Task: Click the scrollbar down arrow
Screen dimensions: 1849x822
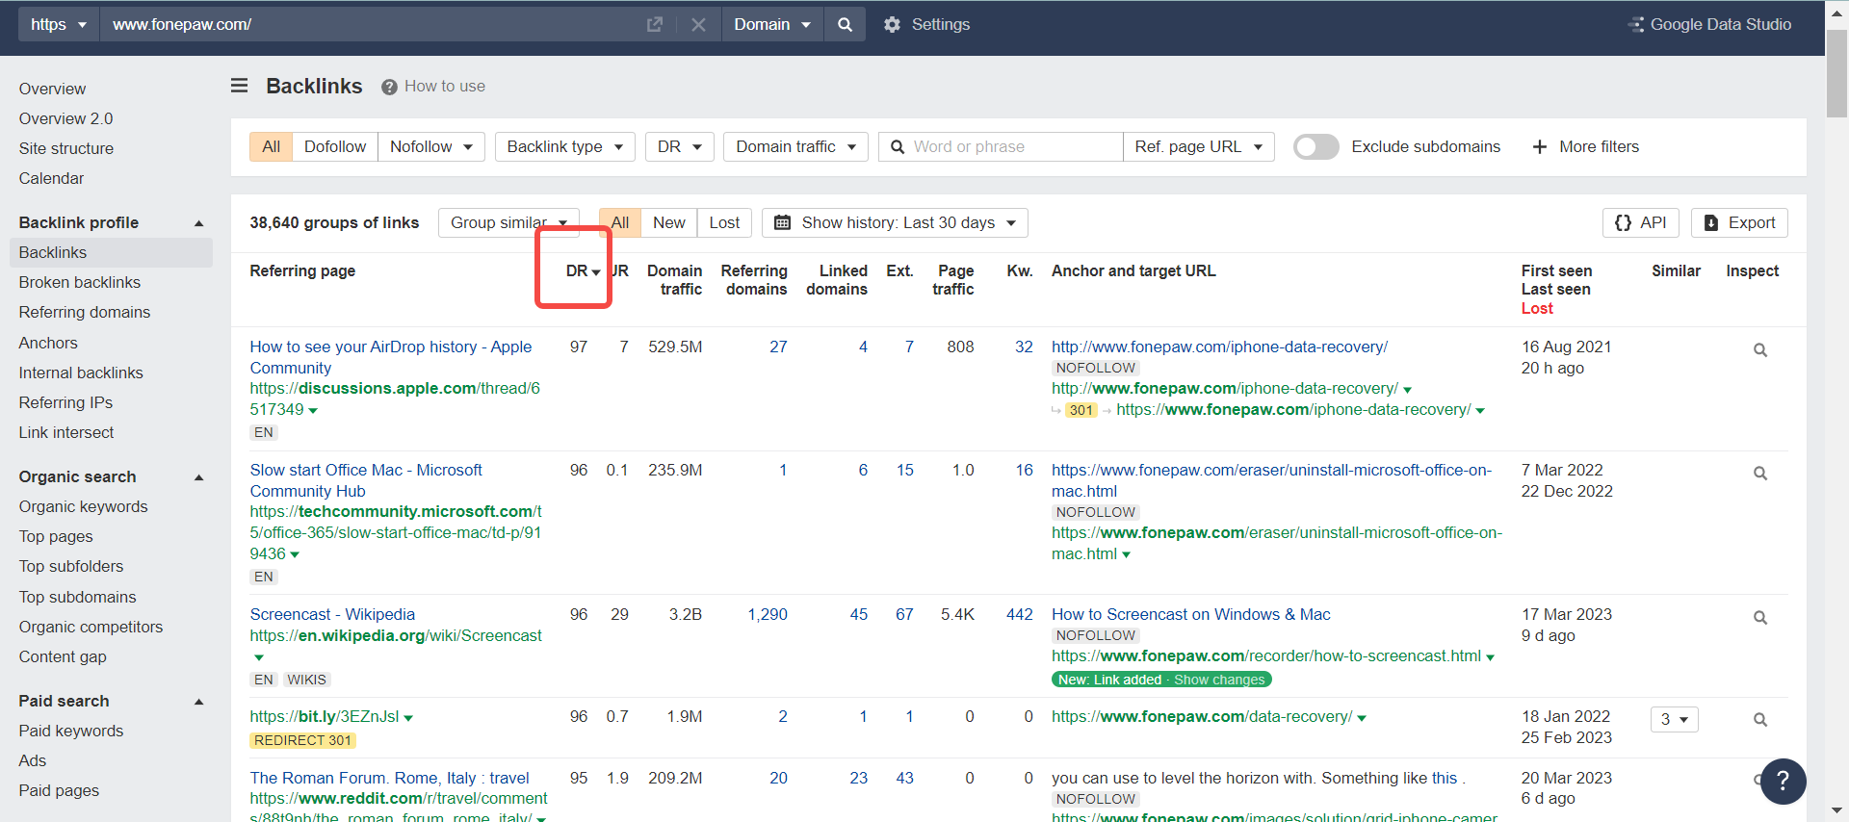Action: click(1836, 811)
